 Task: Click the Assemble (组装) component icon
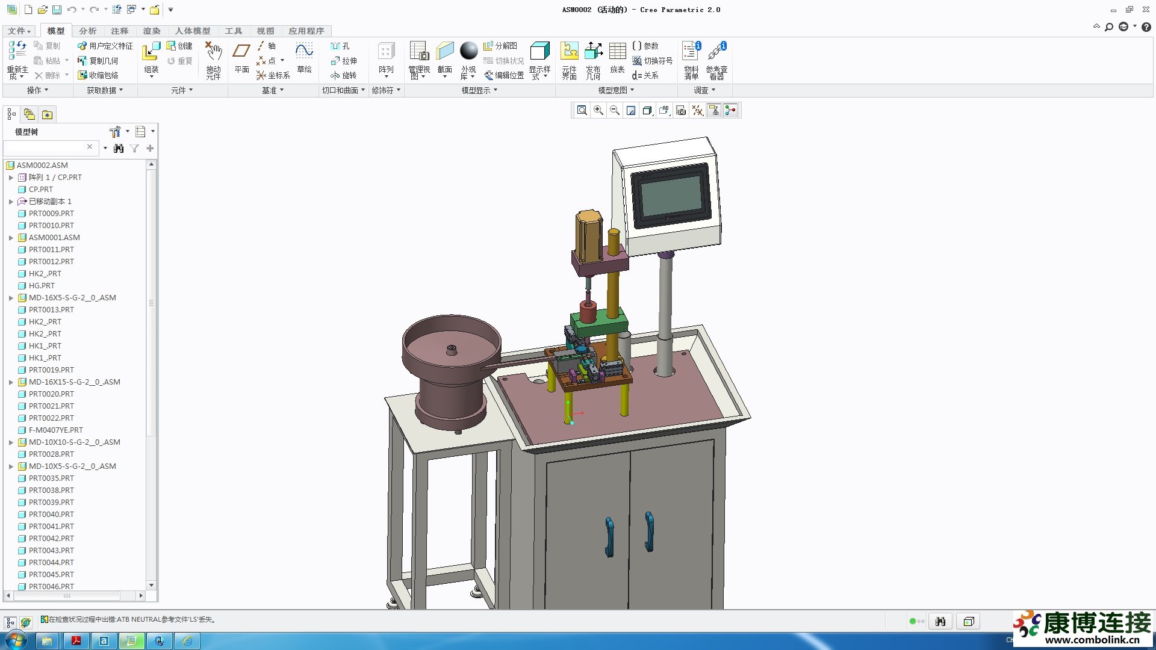[151, 58]
